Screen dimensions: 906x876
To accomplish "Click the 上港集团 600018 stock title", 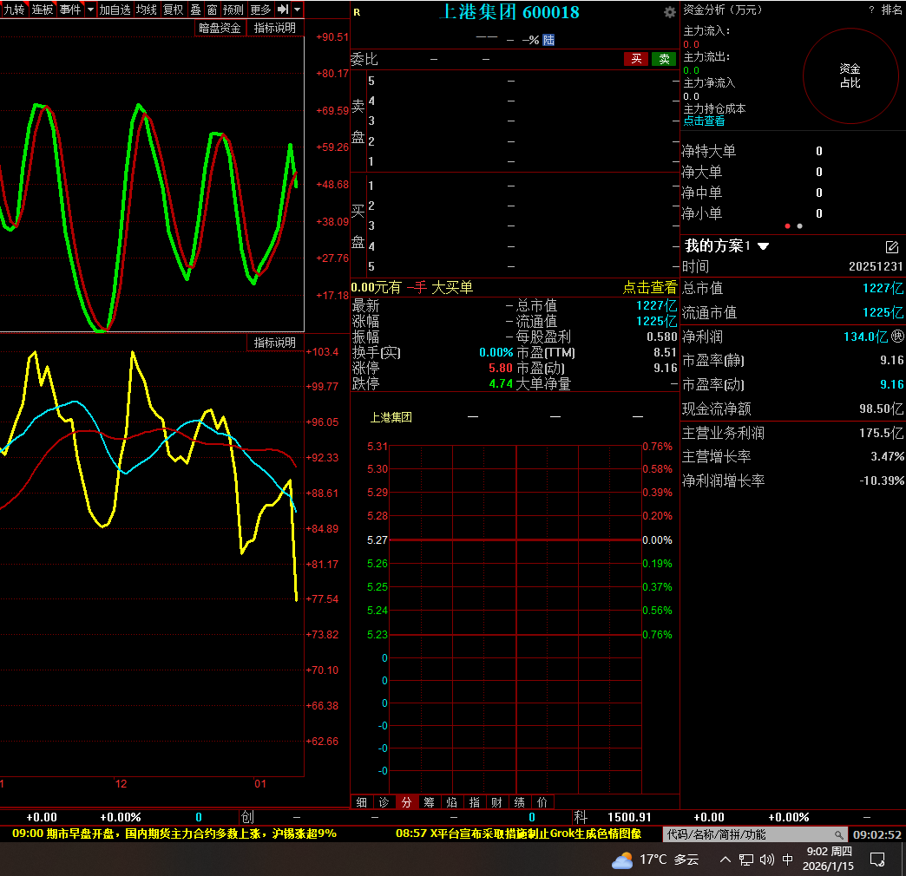I will (509, 12).
